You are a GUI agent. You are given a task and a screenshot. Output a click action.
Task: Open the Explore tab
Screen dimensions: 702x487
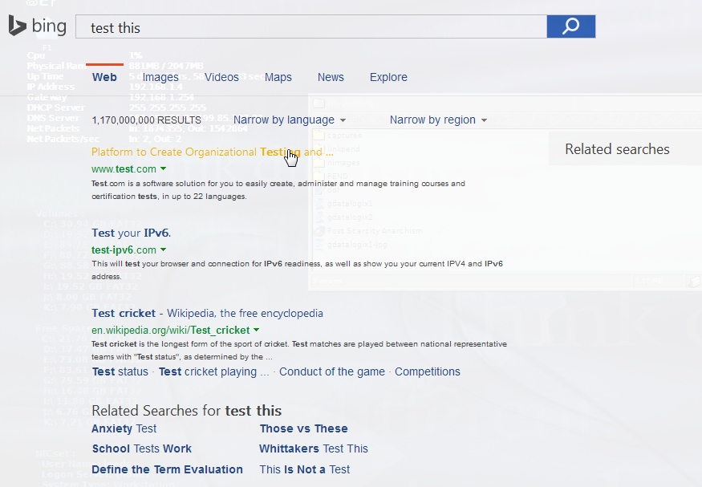click(388, 77)
